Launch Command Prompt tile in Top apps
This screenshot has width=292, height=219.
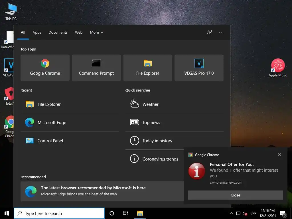(x=96, y=68)
